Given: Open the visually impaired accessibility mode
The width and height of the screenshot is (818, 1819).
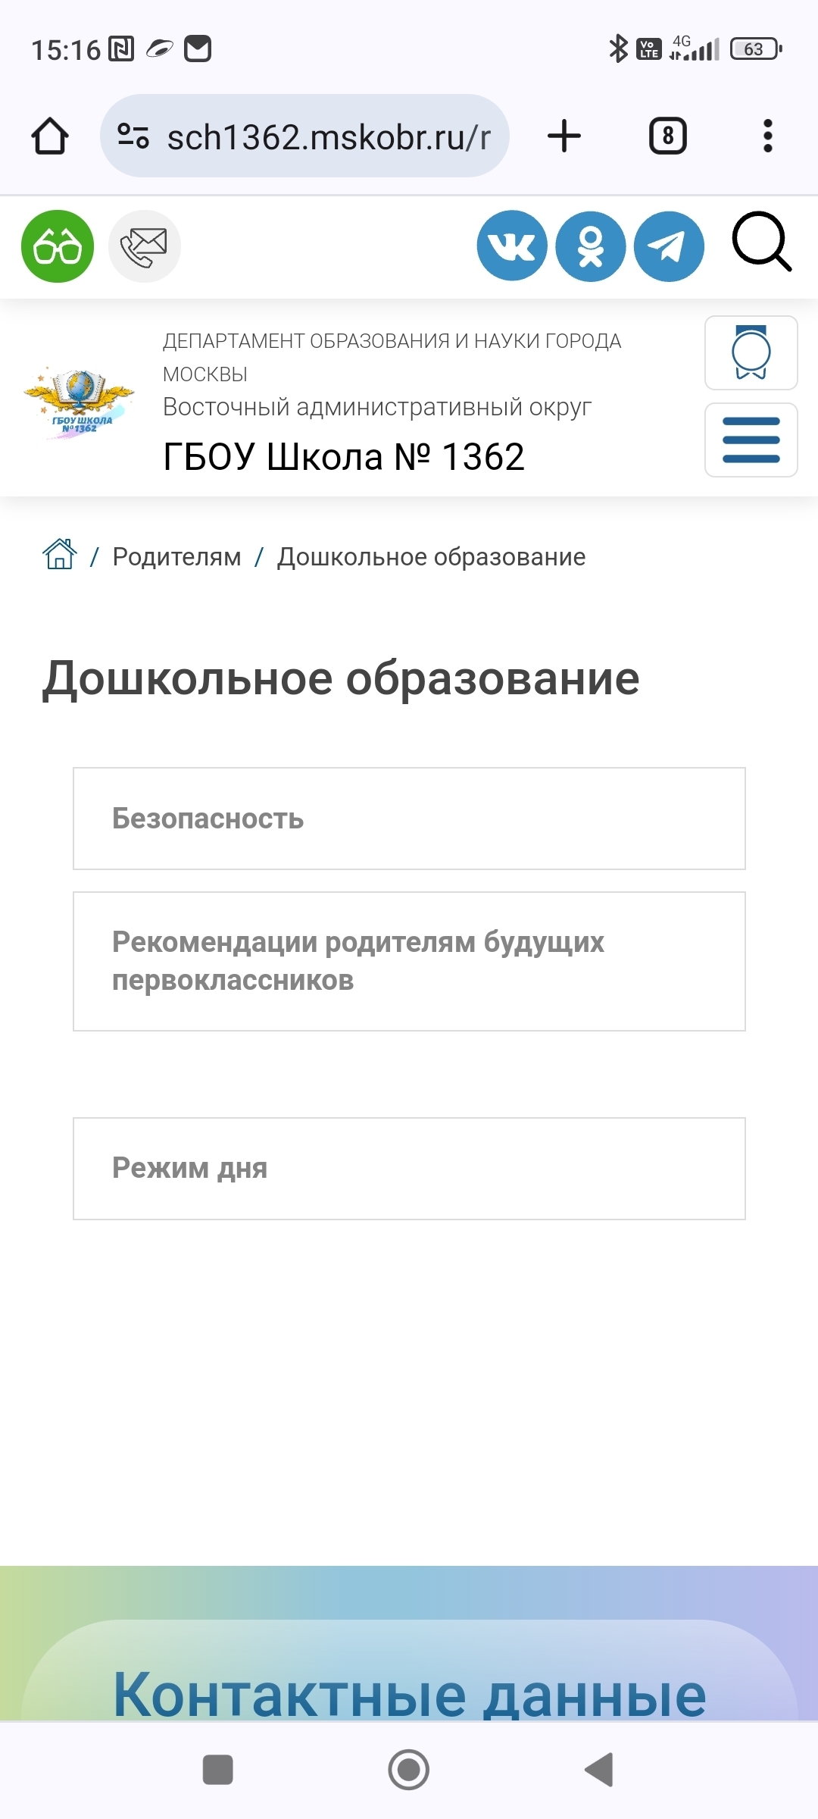Looking at the screenshot, I should click(x=58, y=246).
